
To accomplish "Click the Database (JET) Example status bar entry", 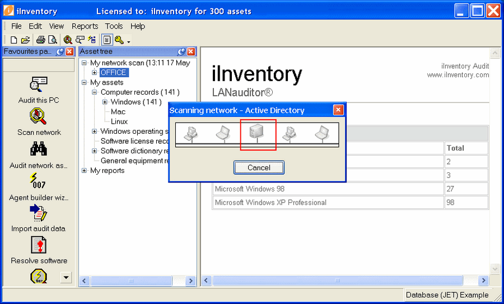I will tap(447, 294).
